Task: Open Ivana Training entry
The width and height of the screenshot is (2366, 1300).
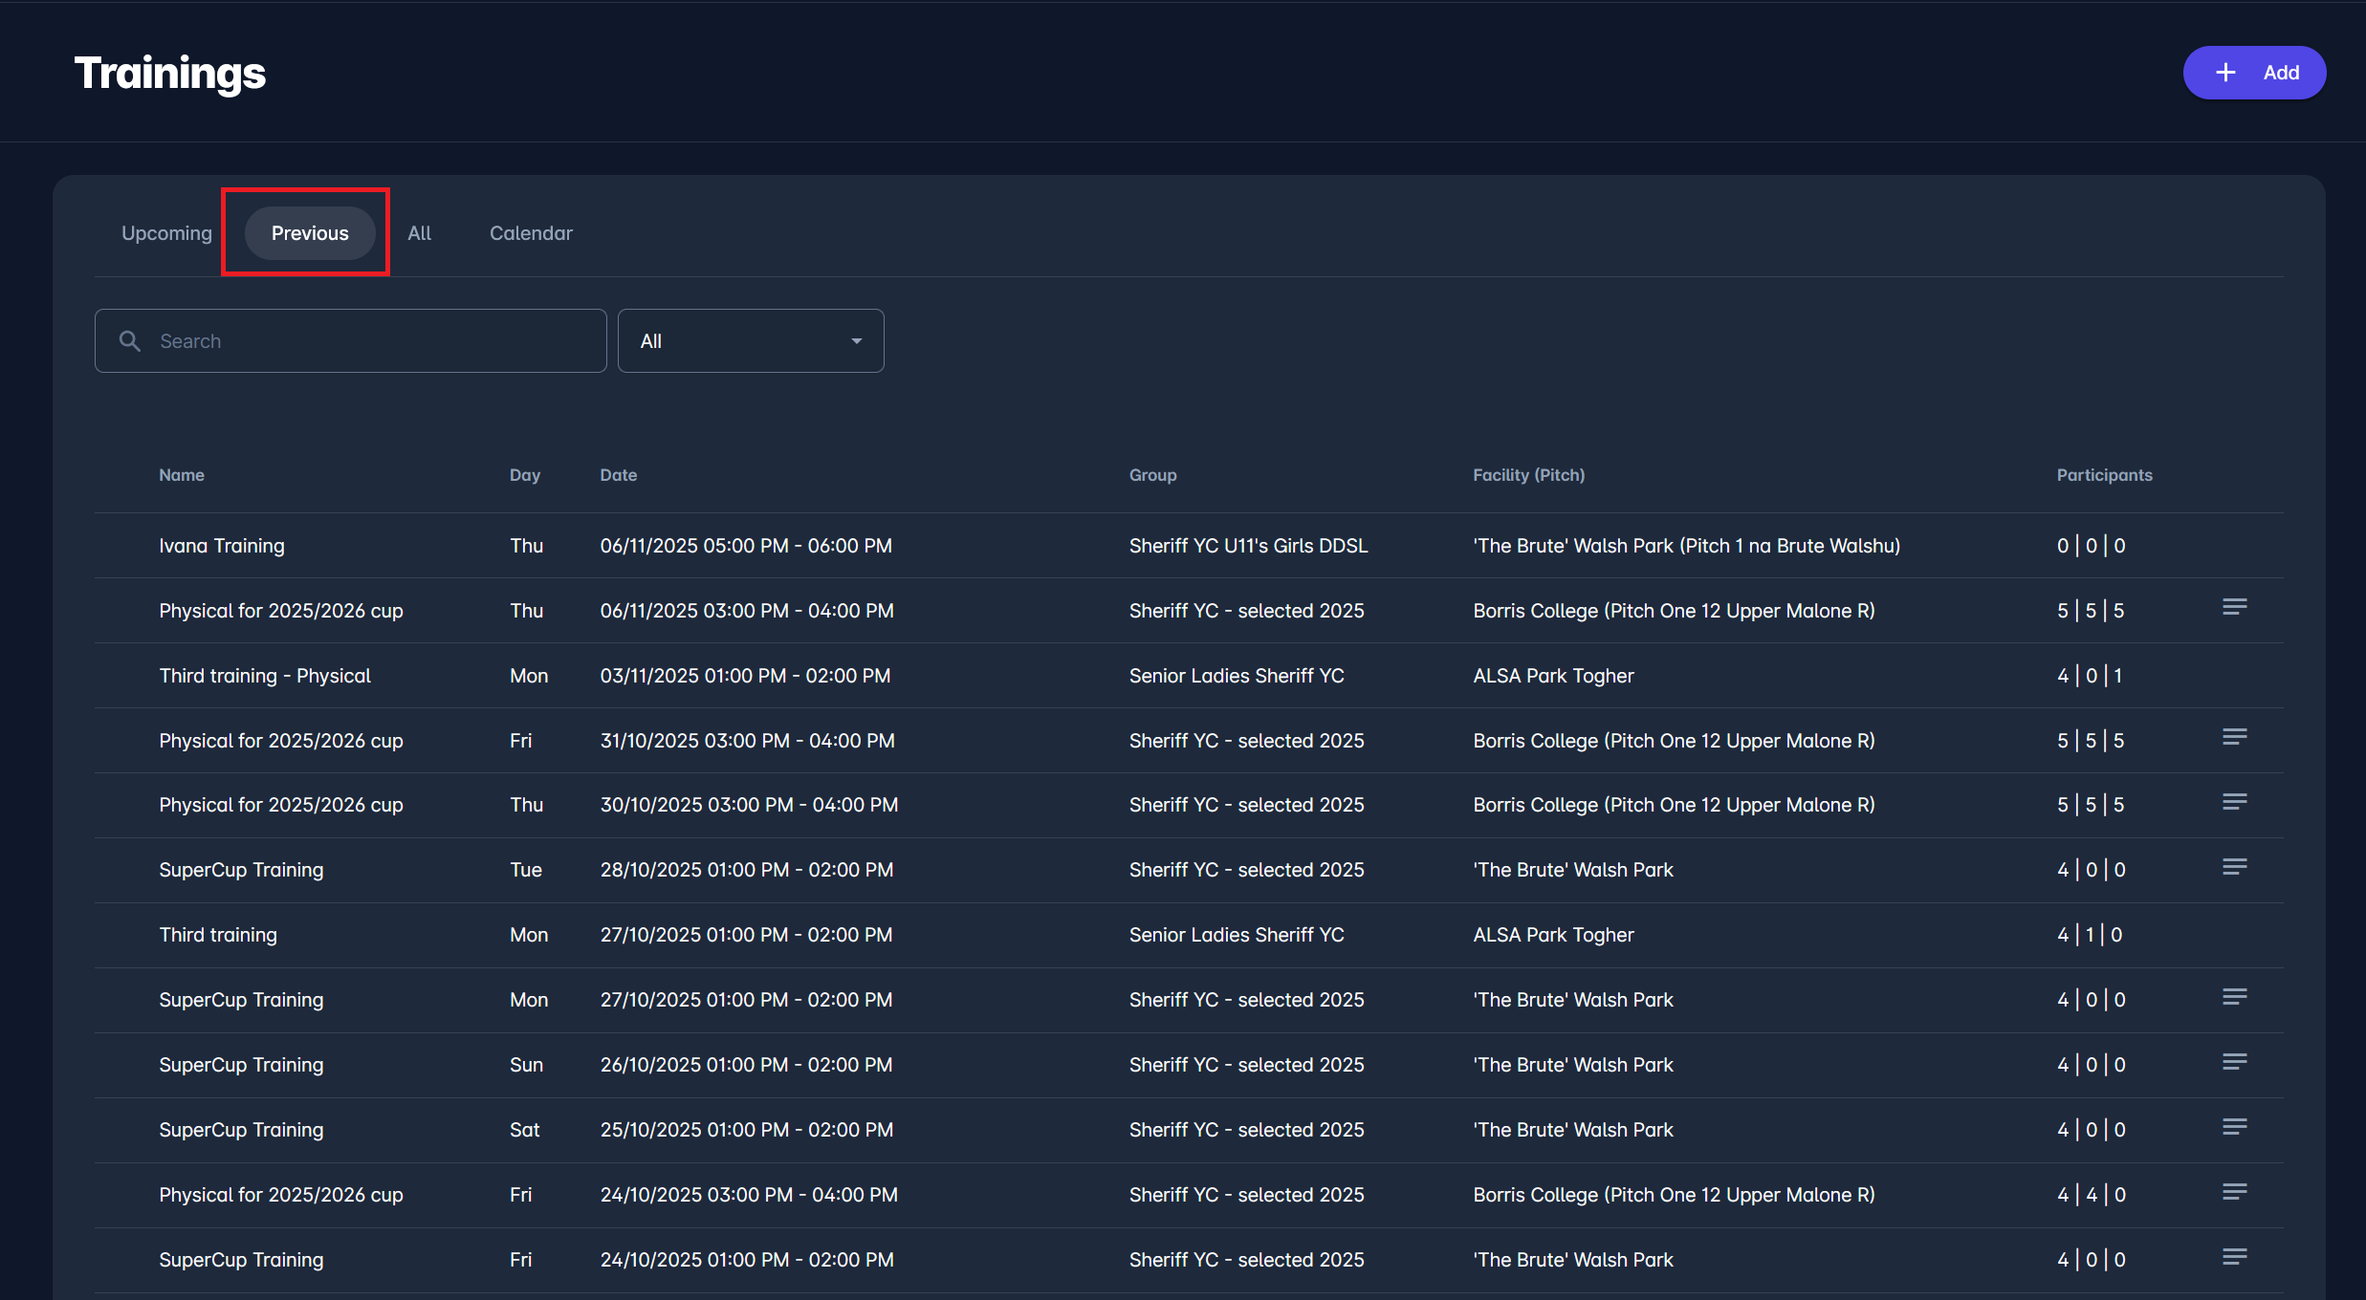Action: tap(222, 546)
